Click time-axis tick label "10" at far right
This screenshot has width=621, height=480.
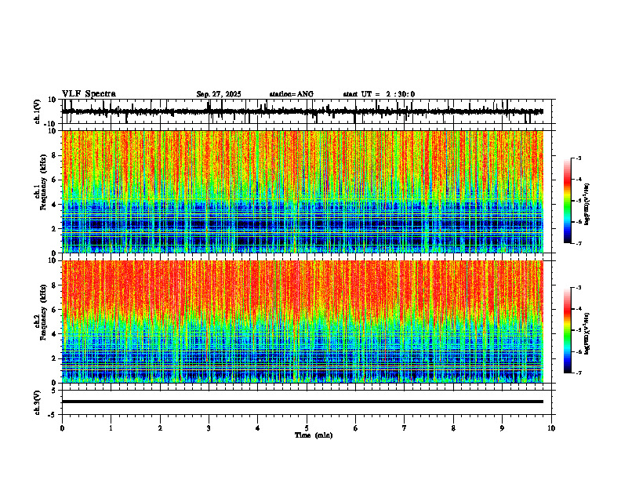coord(551,428)
